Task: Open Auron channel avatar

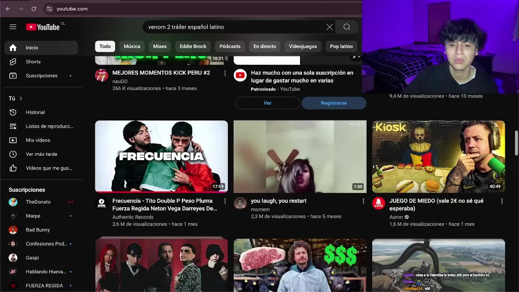Action: pyautogui.click(x=379, y=203)
